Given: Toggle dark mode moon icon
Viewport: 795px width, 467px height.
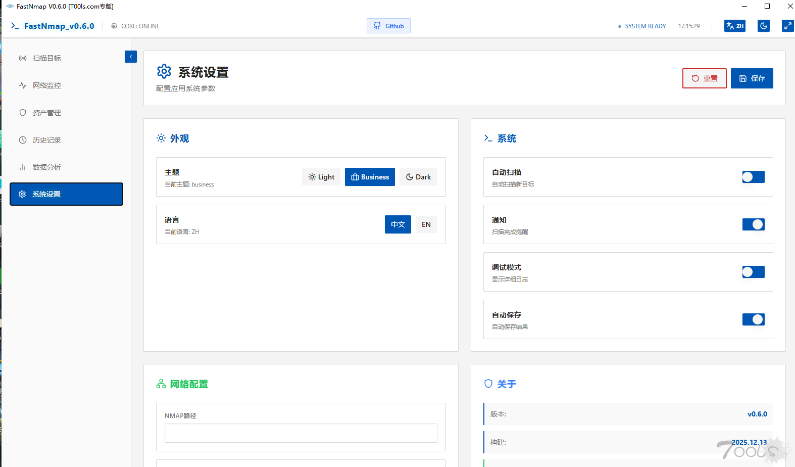Looking at the screenshot, I should pyautogui.click(x=763, y=26).
